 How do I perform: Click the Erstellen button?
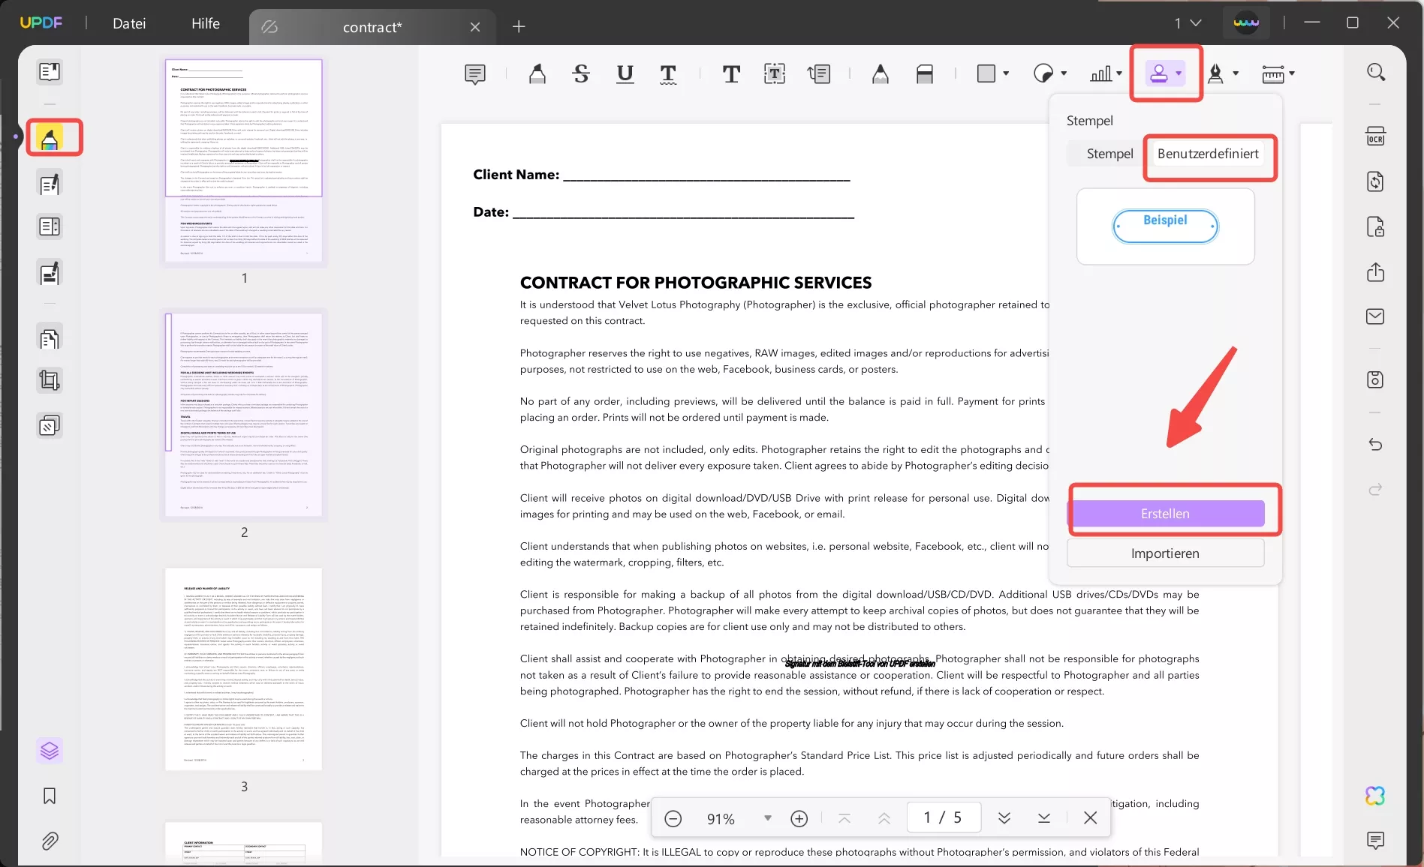coord(1166,514)
